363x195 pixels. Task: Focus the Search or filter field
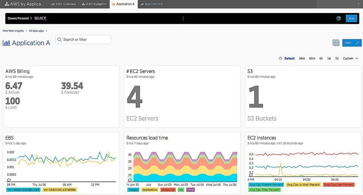[x=83, y=39]
